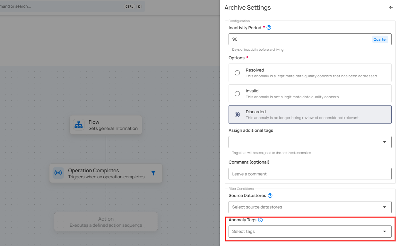This screenshot has height=246, width=399.
Task: Select the Discarded radio option
Action: [237, 115]
